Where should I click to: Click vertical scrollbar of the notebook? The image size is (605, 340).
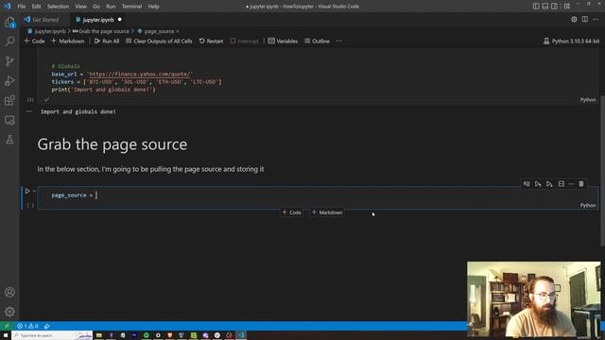(602, 170)
